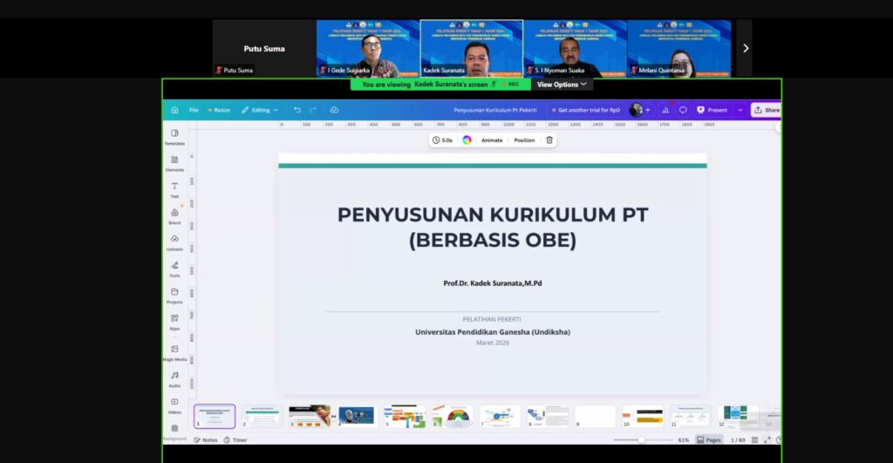Open the analytics bar chart icon

(x=665, y=110)
